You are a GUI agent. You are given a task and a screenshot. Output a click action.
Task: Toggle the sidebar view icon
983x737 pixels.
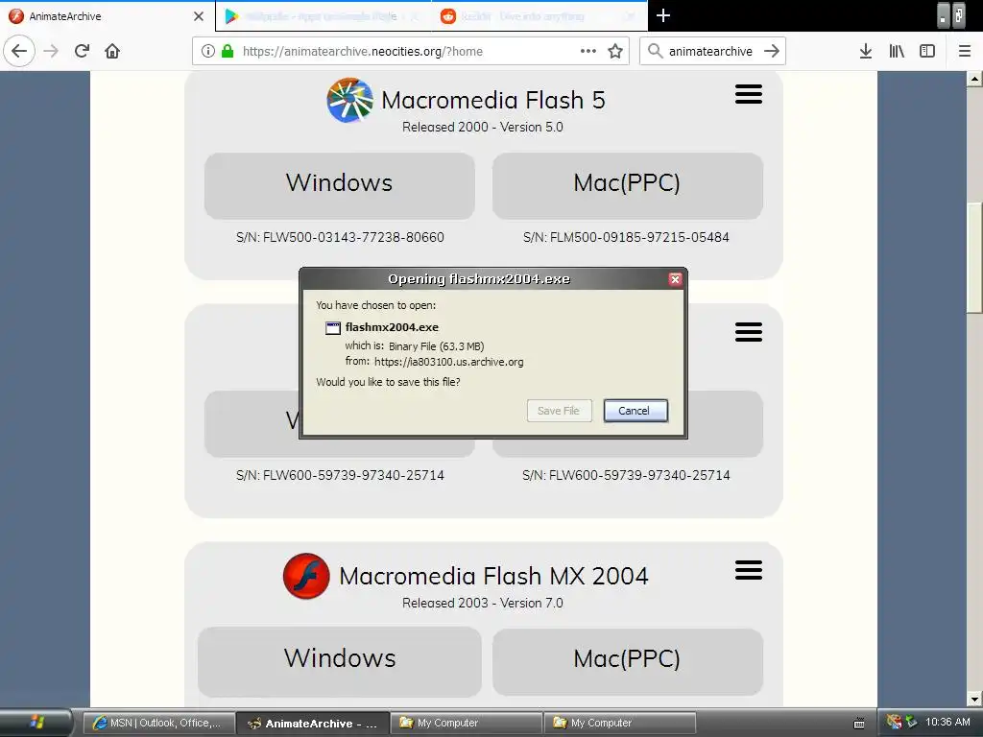point(927,51)
